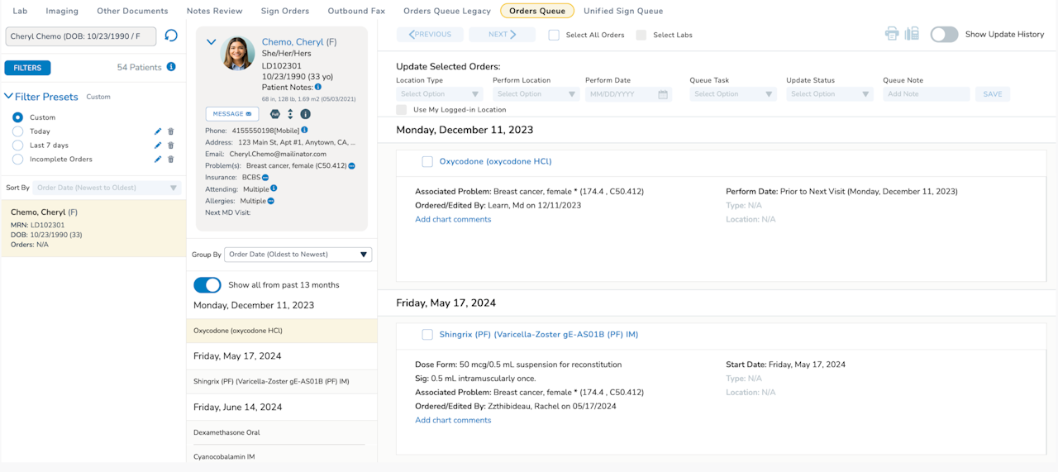The height and width of the screenshot is (472, 1058).
Task: Click the refresh icon beside patient search
Action: tap(171, 36)
